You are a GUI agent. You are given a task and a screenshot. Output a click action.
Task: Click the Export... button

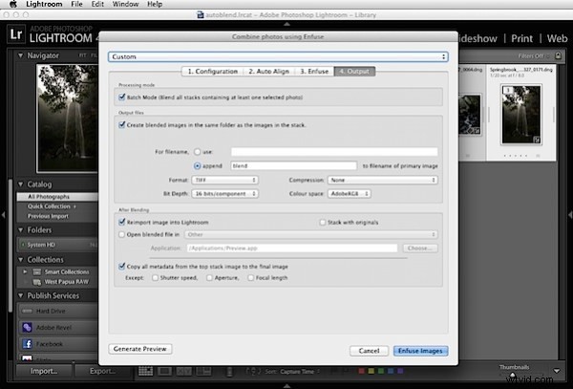click(103, 371)
